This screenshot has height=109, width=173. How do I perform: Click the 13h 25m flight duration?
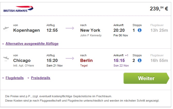(159, 30)
